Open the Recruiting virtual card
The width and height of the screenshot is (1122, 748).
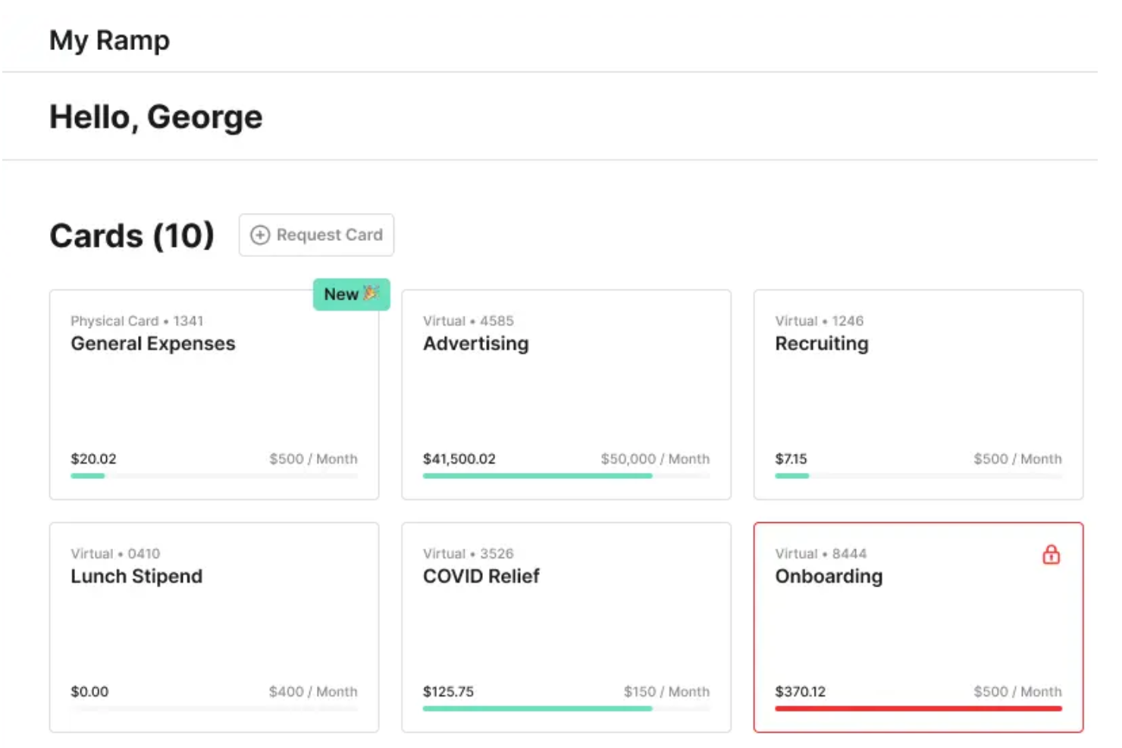tap(918, 395)
